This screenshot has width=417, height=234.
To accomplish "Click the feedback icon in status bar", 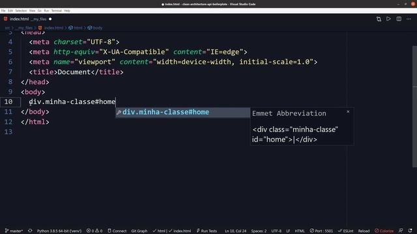I will (401, 231).
